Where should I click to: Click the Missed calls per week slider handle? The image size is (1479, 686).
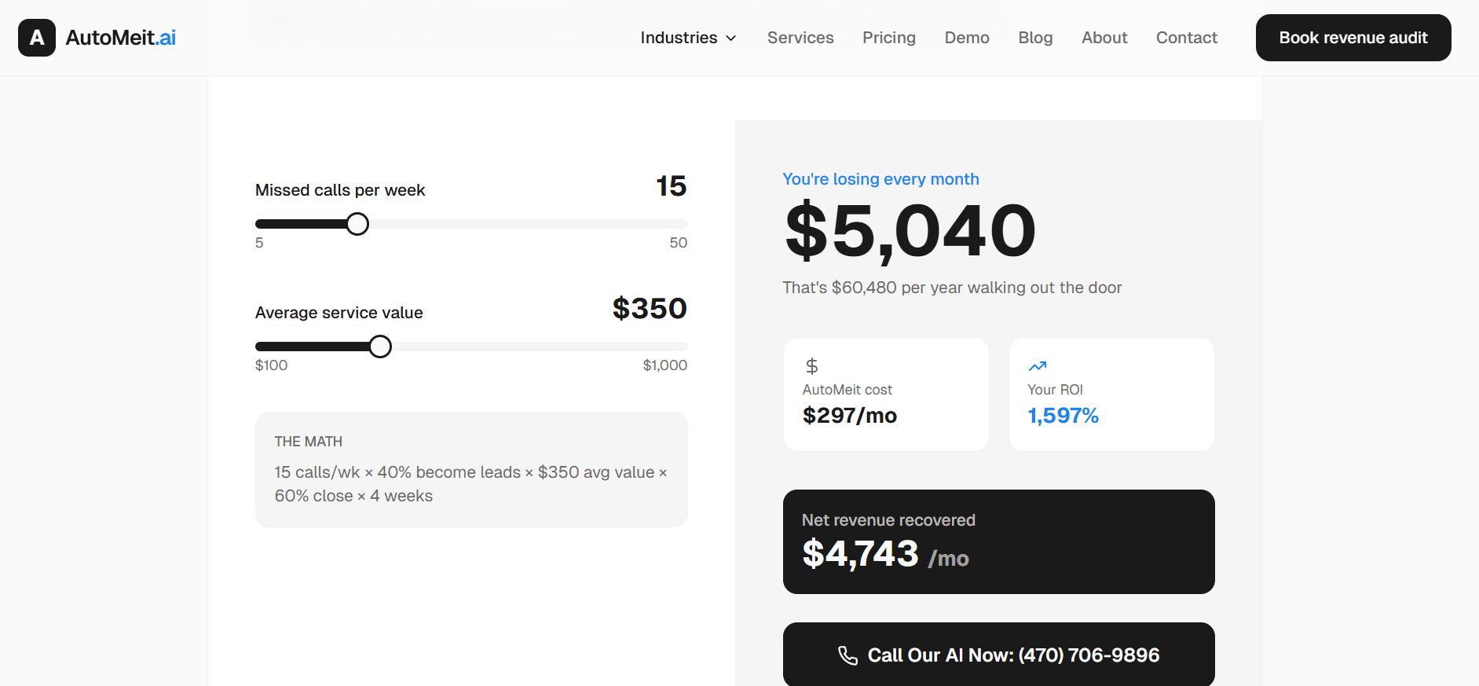tap(357, 224)
